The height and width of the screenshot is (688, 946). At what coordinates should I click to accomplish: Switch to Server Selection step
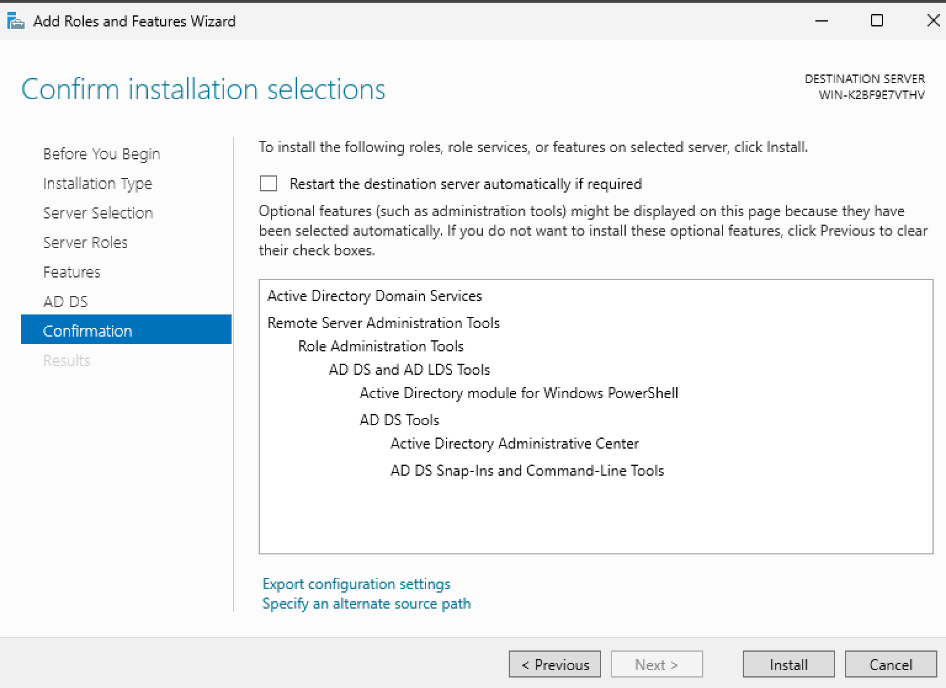coord(98,213)
